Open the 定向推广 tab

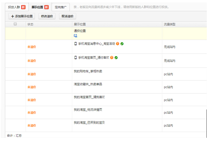click(61, 7)
